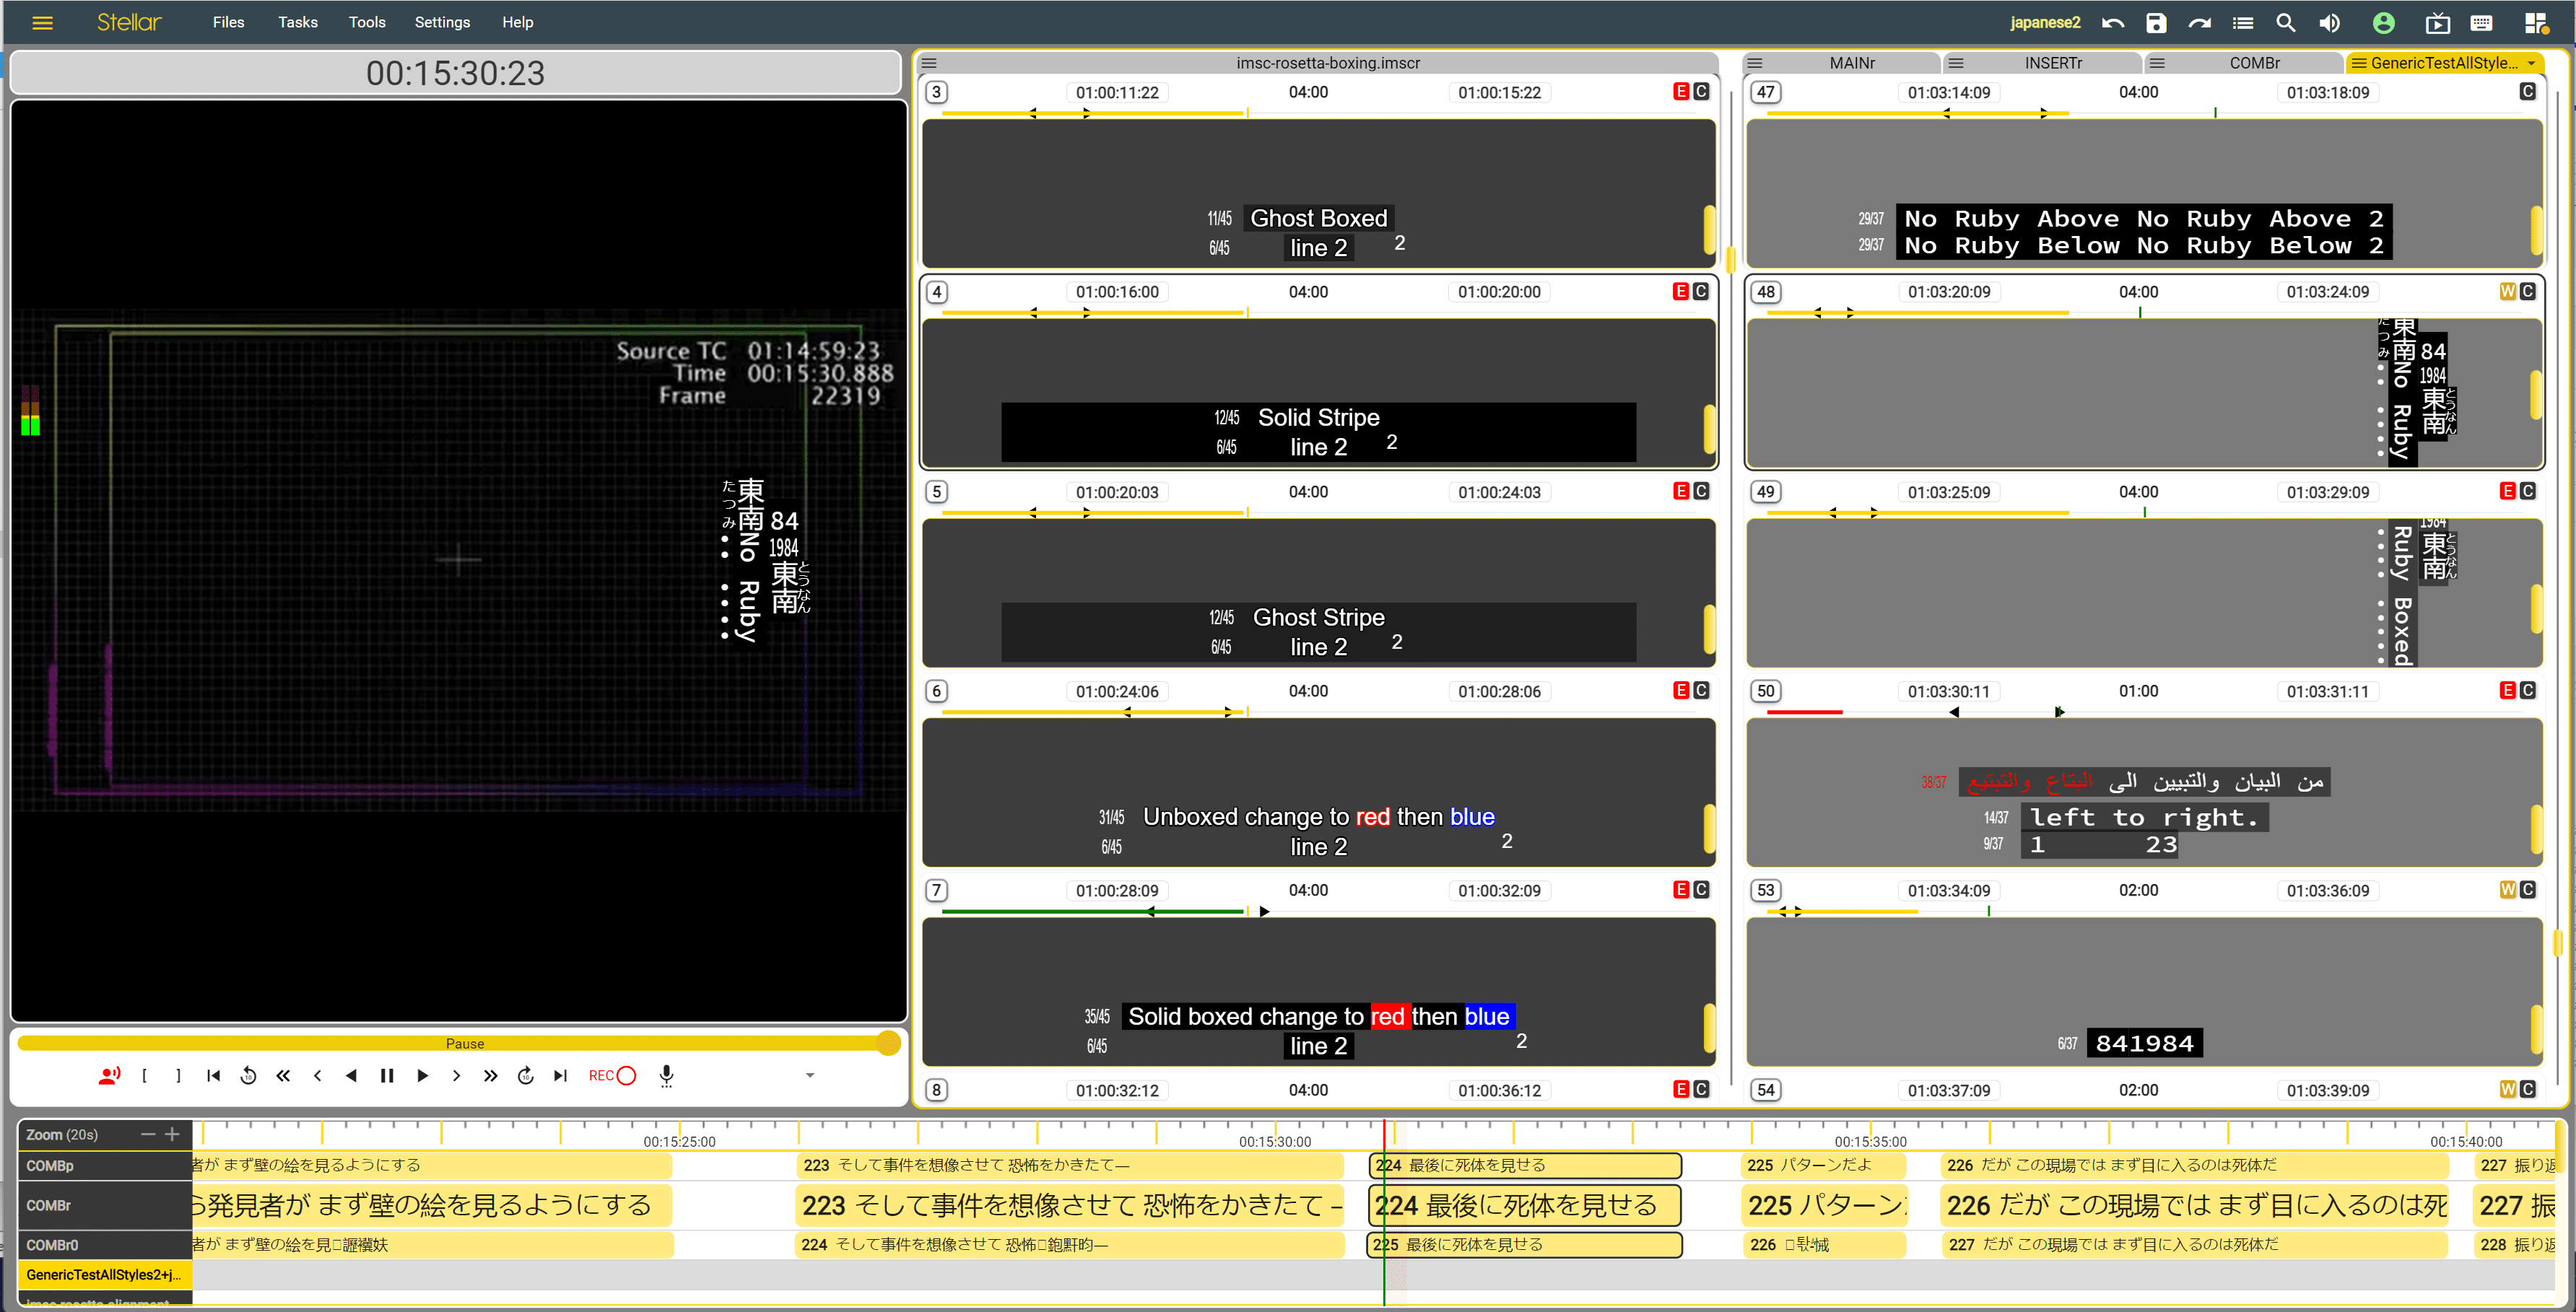Toggle the REC record button
This screenshot has height=1312, width=2576.
tap(612, 1075)
